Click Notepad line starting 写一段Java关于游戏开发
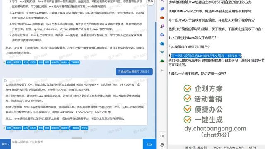This screenshot has height=149, width=265. (x=212, y=20)
